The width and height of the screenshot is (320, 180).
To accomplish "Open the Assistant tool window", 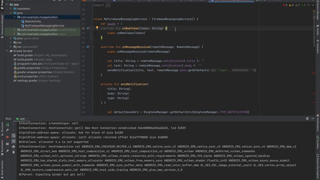I will [318, 46].
